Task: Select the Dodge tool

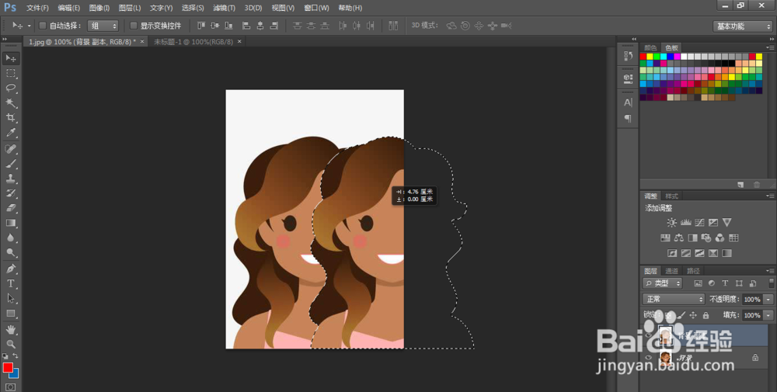Action: tap(10, 252)
